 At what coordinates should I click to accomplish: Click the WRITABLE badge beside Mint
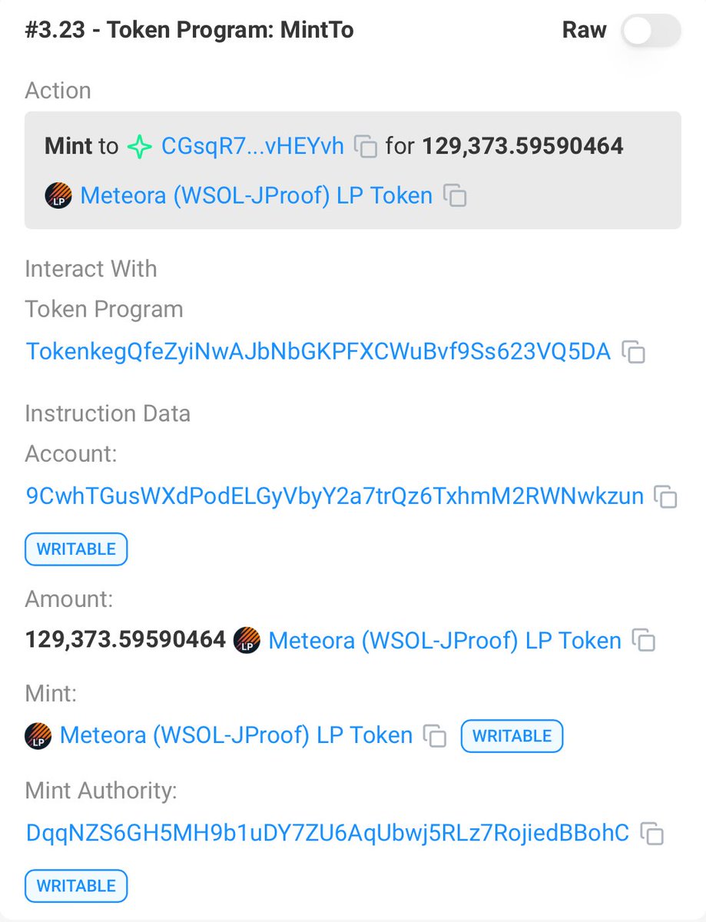click(x=512, y=736)
